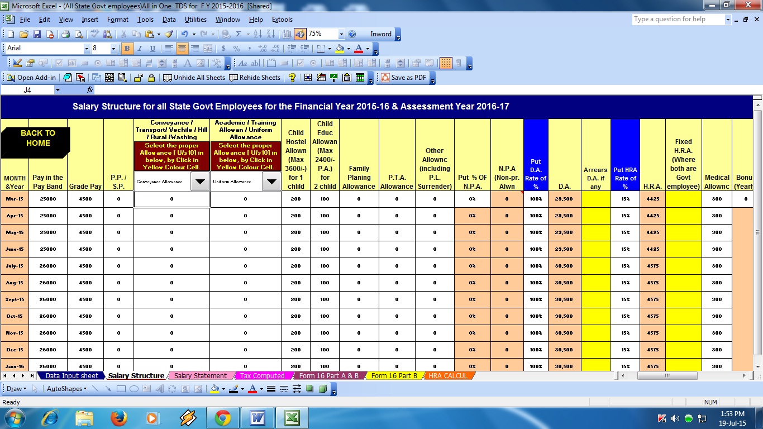This screenshot has width=763, height=429.
Task: Open the Data menu
Action: coord(169,20)
